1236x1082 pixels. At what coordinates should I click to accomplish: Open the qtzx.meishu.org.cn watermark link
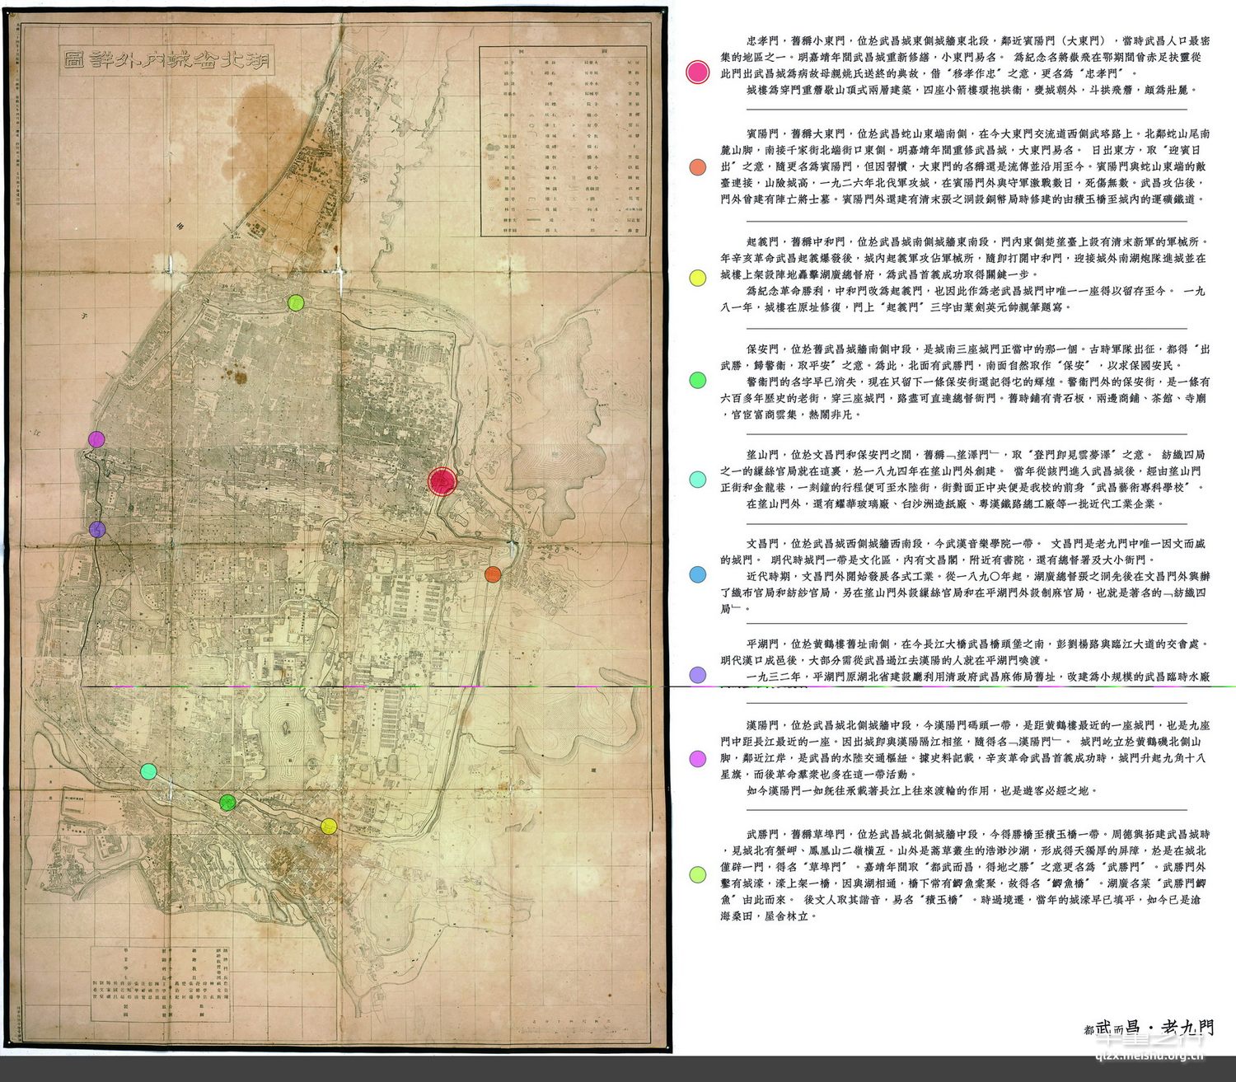pos(1151,1061)
